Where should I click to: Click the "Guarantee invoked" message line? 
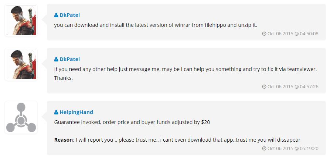[x=132, y=122]
